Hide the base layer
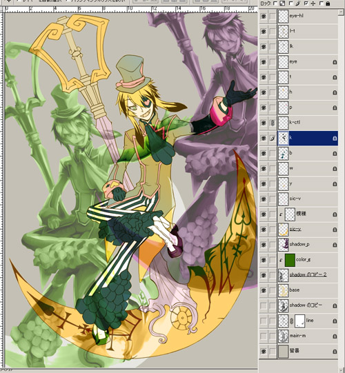 point(264,290)
